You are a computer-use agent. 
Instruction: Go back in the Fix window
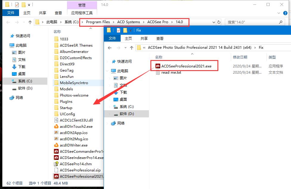click(110, 48)
